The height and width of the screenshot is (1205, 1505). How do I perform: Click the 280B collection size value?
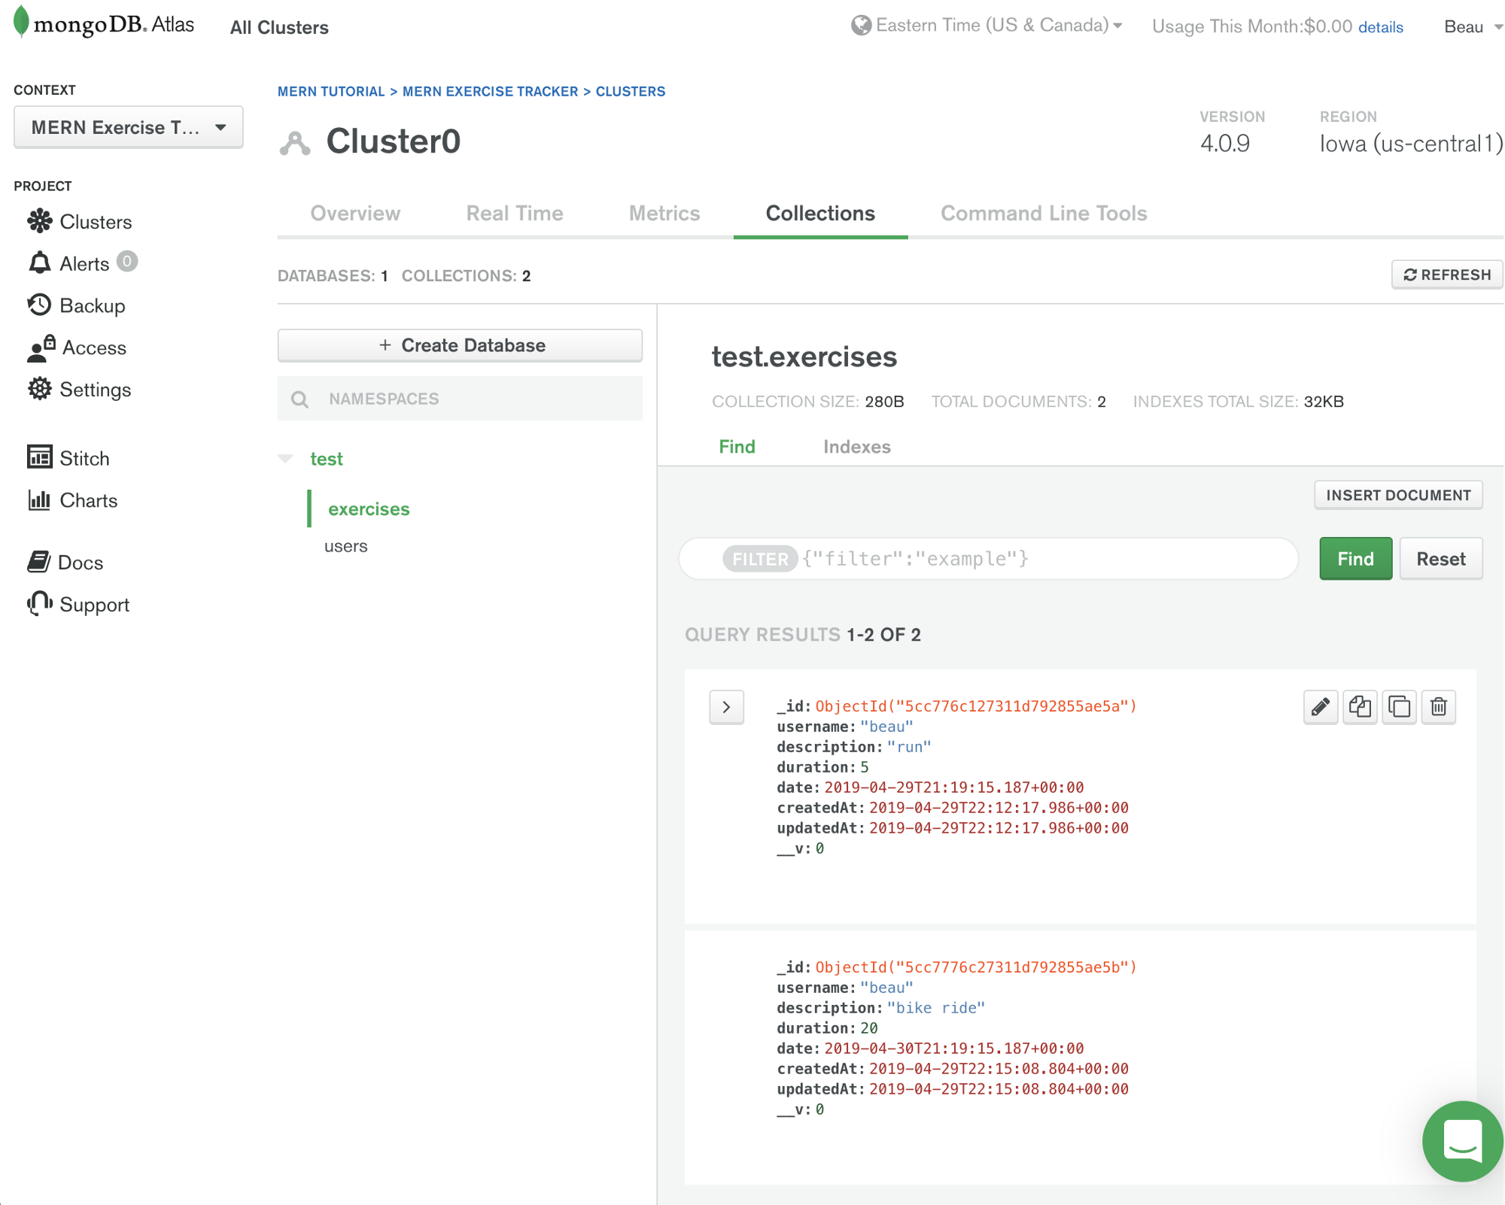point(884,402)
